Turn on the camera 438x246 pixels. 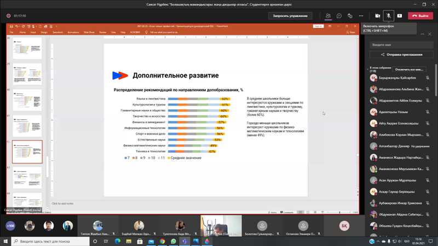[377, 16]
